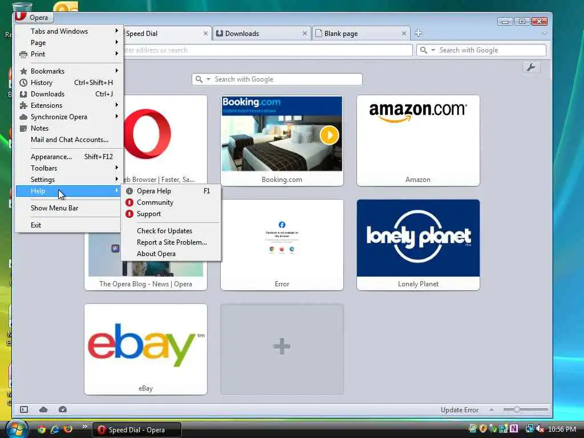Select Report a Site Problem

click(x=171, y=242)
